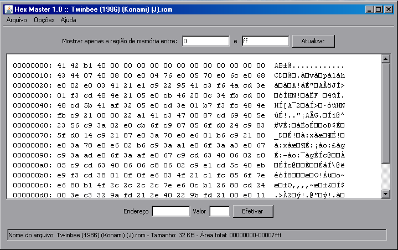Click the address label 00000070:
The image size is (398, 250).
[x=32, y=135]
